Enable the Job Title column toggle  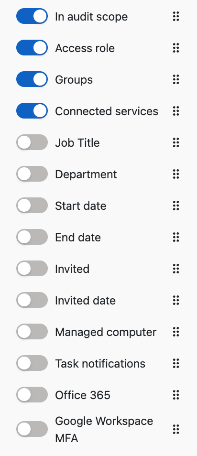[x=32, y=142]
